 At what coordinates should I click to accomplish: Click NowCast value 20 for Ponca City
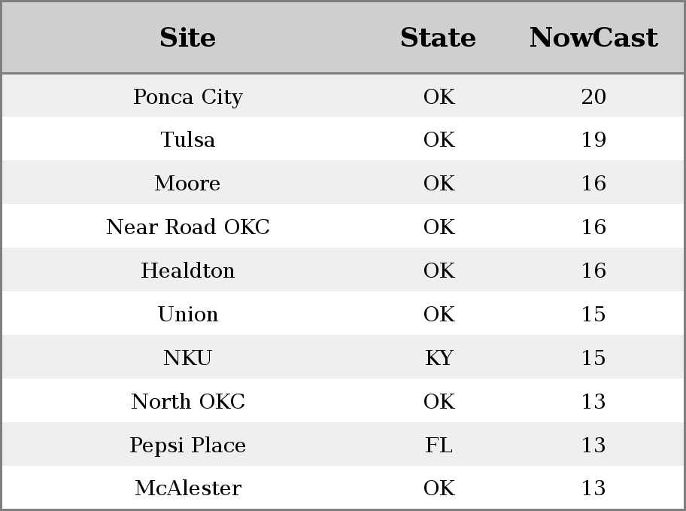593,96
